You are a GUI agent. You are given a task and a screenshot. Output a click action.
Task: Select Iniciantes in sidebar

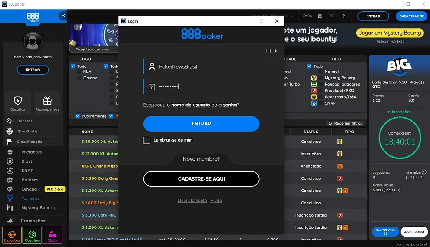point(32,152)
